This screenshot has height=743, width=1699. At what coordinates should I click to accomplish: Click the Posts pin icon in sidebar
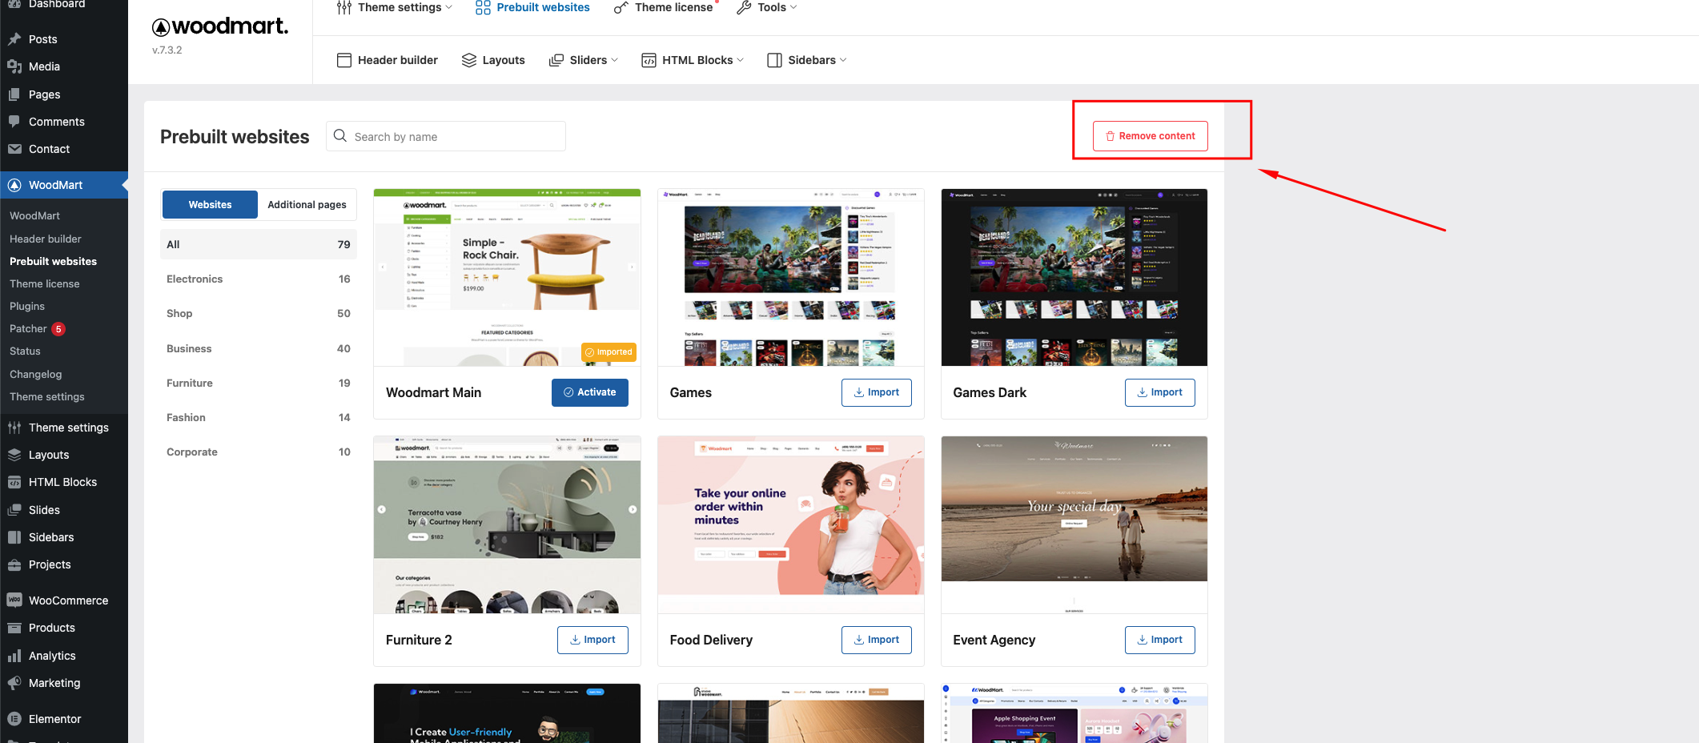tap(14, 39)
